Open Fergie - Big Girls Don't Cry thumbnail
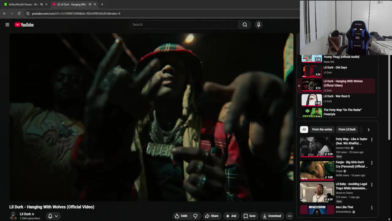The image size is (392, 221). 317,170
